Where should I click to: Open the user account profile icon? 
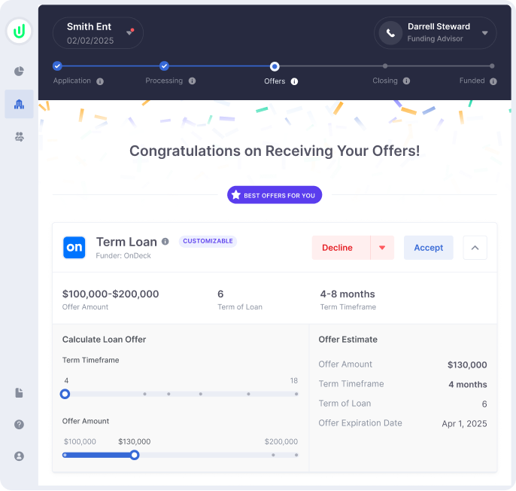pyautogui.click(x=19, y=456)
